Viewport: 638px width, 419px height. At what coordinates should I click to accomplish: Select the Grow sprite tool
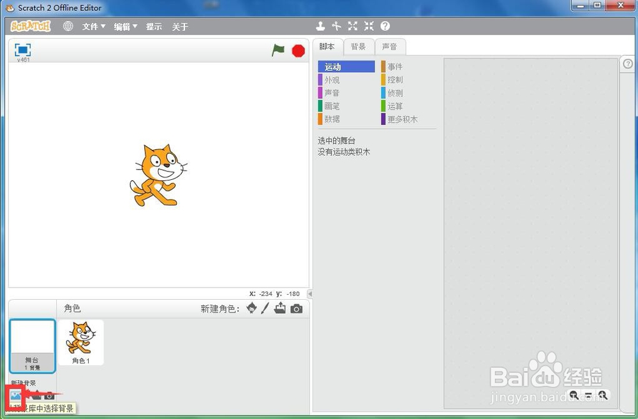click(x=352, y=26)
